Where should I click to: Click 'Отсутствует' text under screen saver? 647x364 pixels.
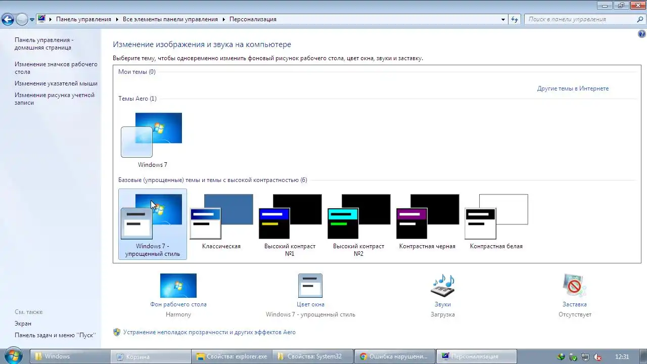(x=575, y=314)
